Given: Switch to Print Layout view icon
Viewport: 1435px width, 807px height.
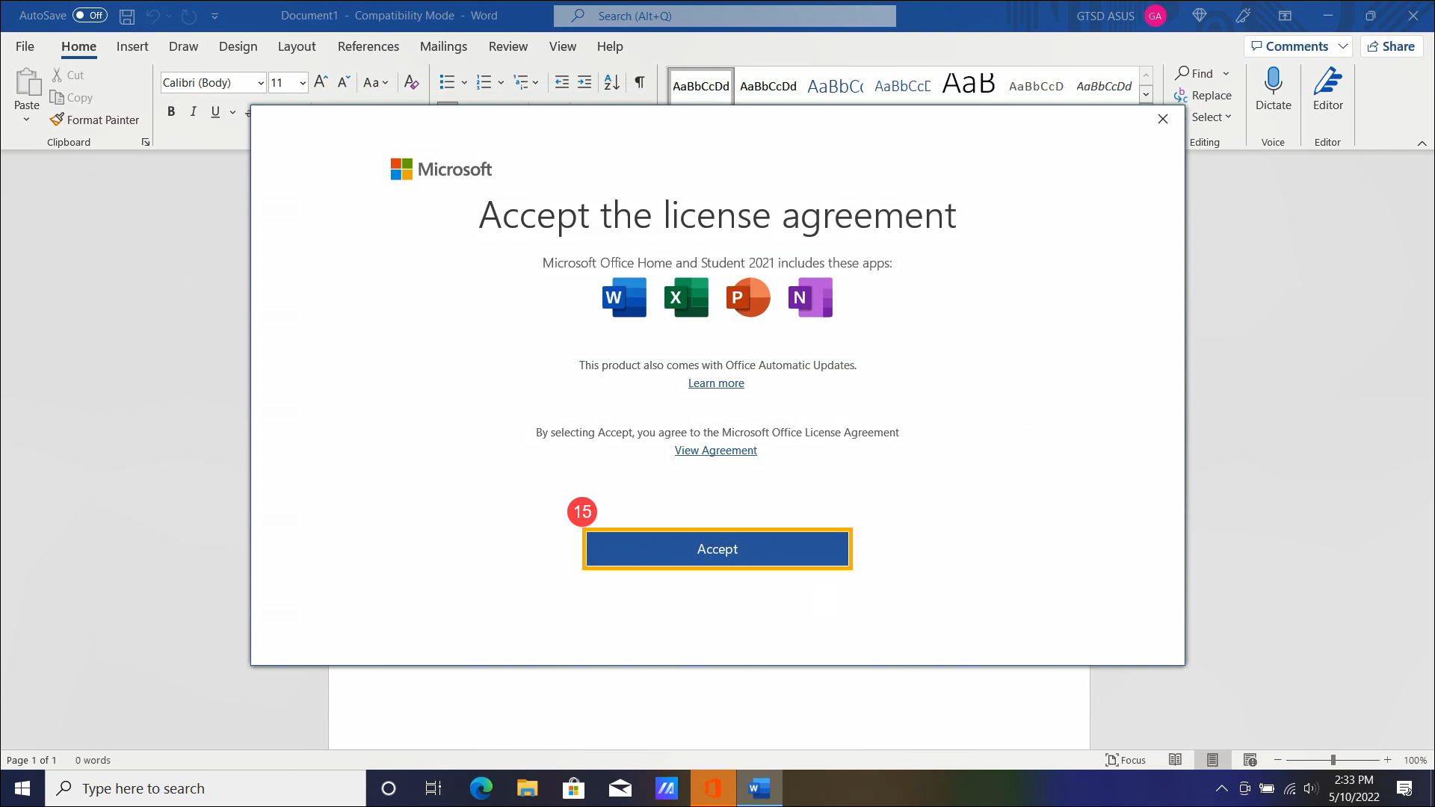Looking at the screenshot, I should pos(1212,760).
